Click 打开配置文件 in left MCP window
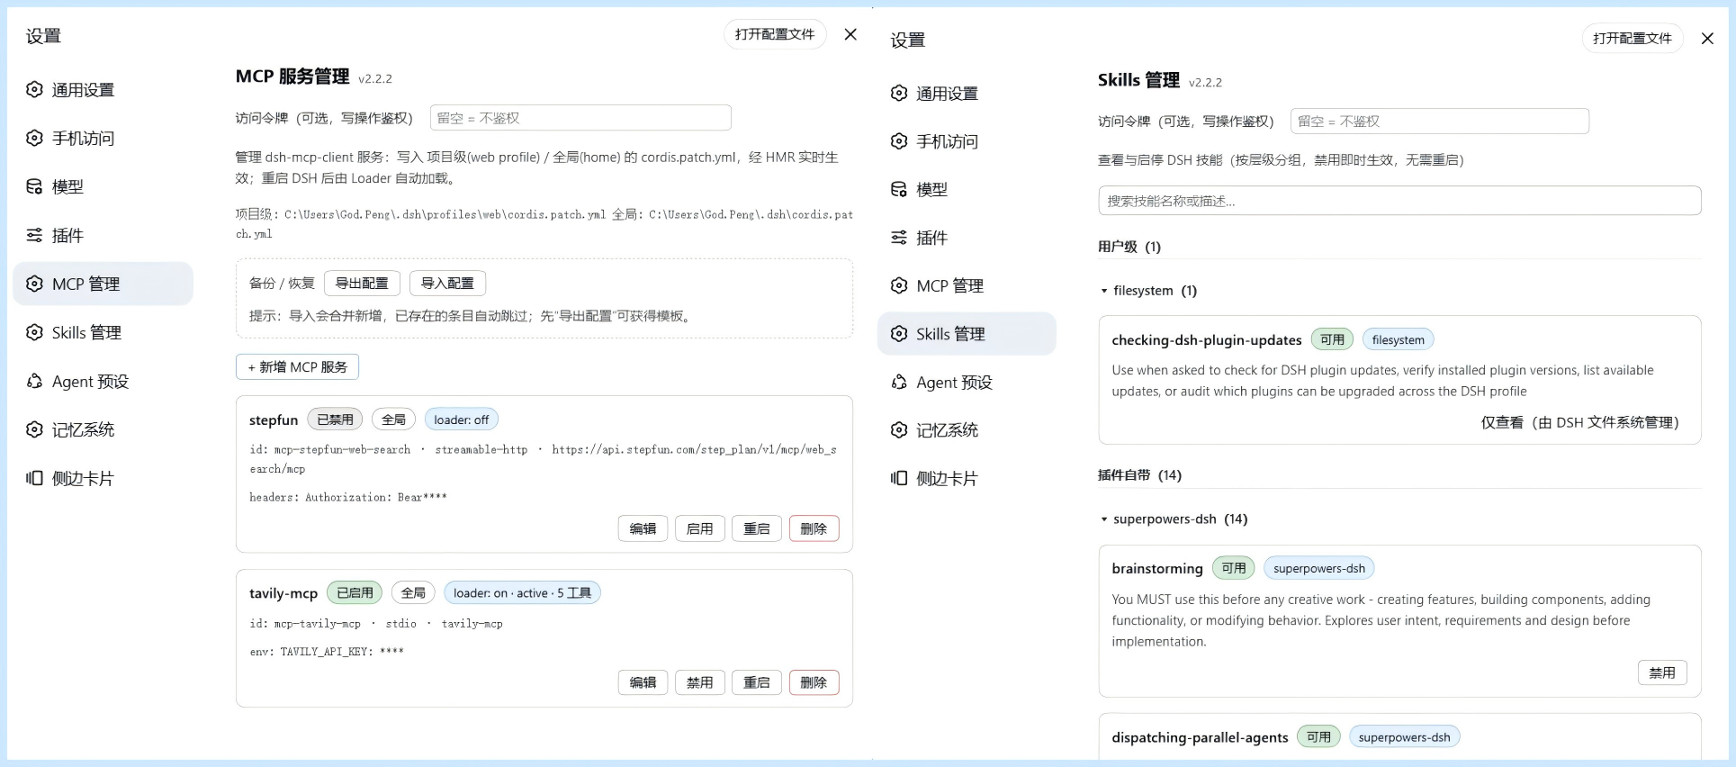Image resolution: width=1736 pixels, height=767 pixels. (775, 34)
